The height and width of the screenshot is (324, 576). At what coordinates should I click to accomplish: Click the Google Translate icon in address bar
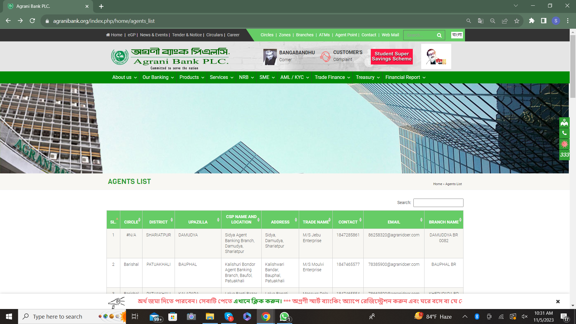[481, 21]
